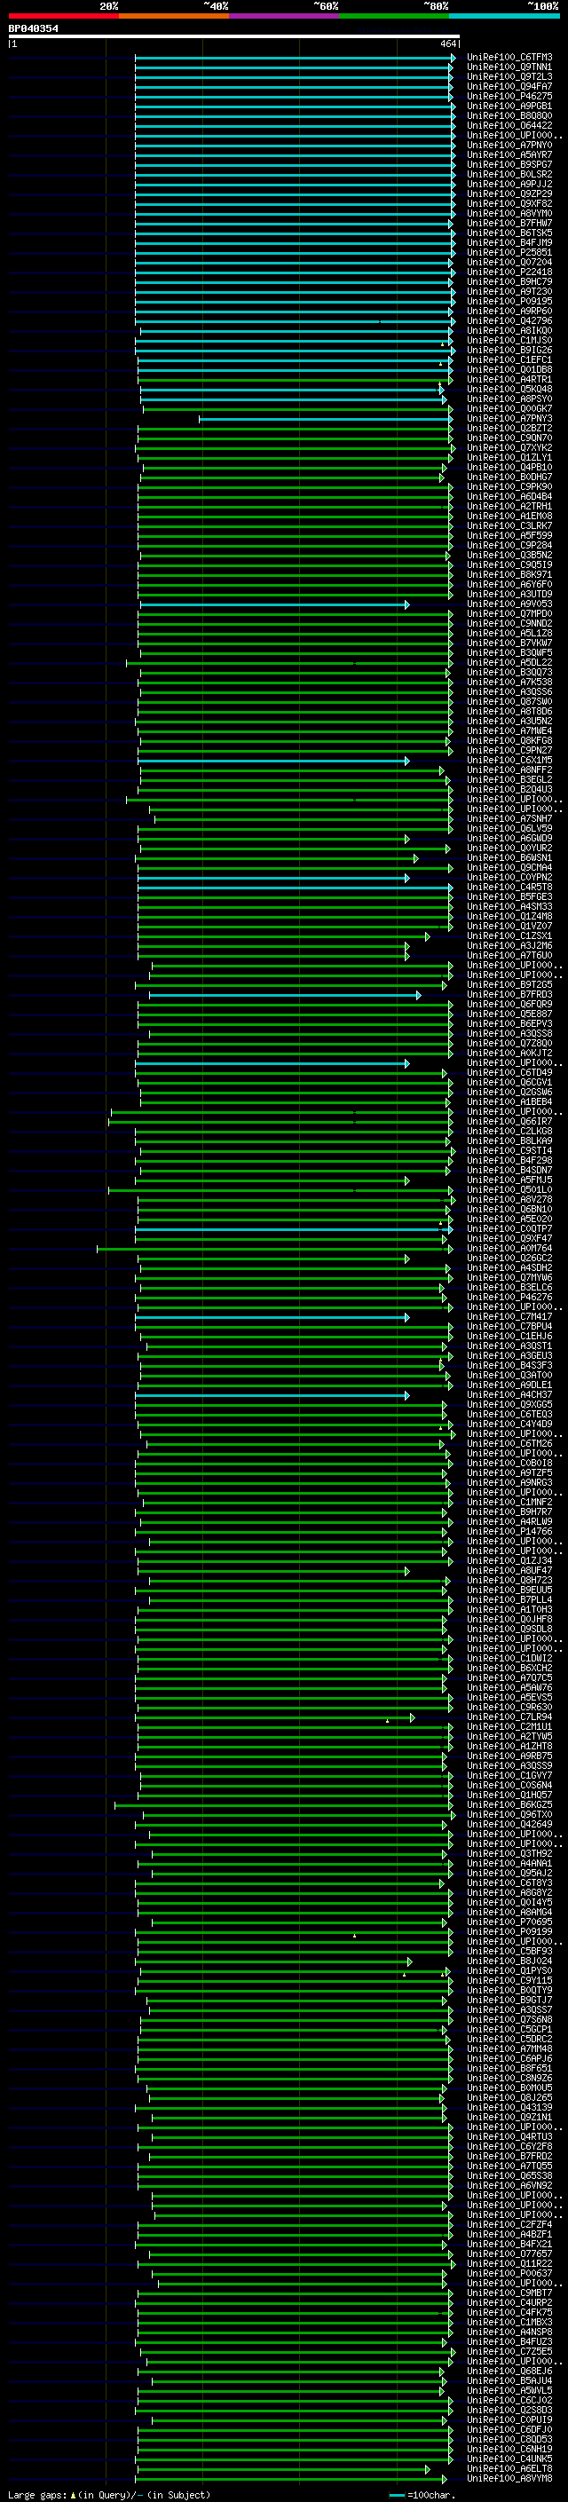Screen dimensions: 568x2502
Task: Click UniRef100_C6X1M5 label
Action: click(509, 761)
